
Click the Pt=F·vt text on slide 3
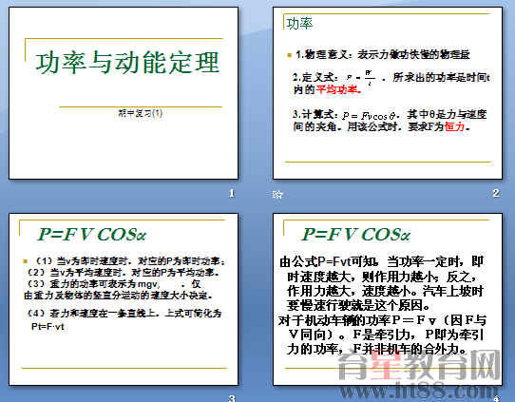48,327
